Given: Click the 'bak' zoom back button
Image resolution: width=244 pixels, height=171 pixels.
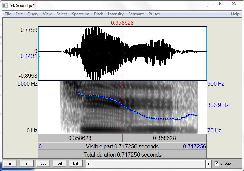Looking at the screenshot, I should coord(76,163).
